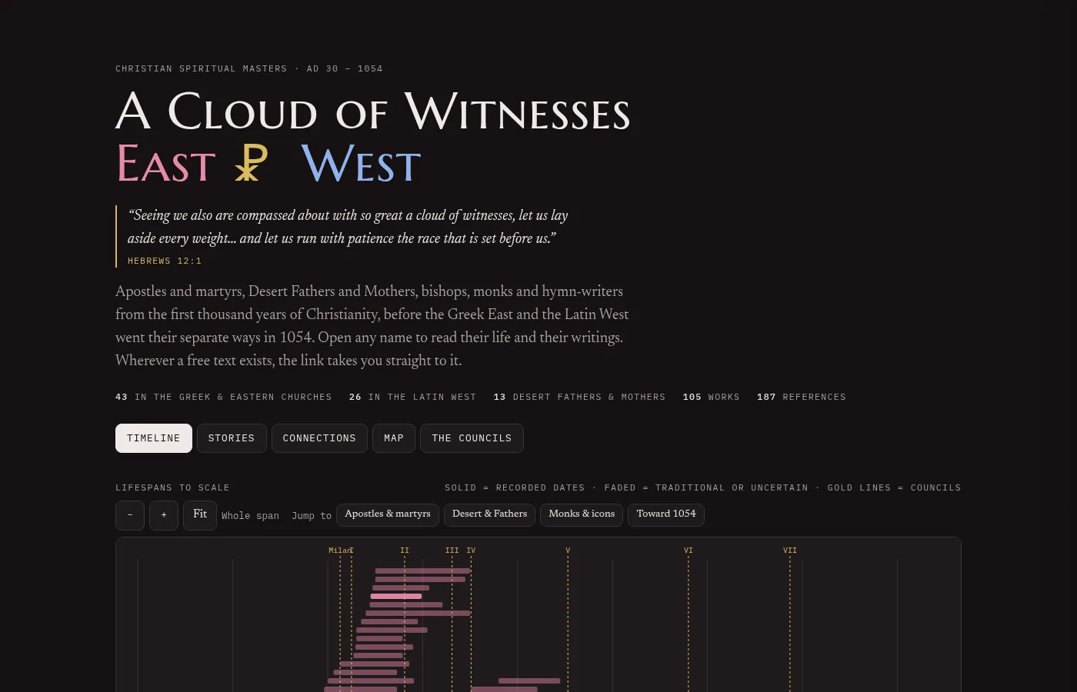Screen dimensions: 1077x692
Task: Click the '187 References' stat
Action: (x=802, y=398)
